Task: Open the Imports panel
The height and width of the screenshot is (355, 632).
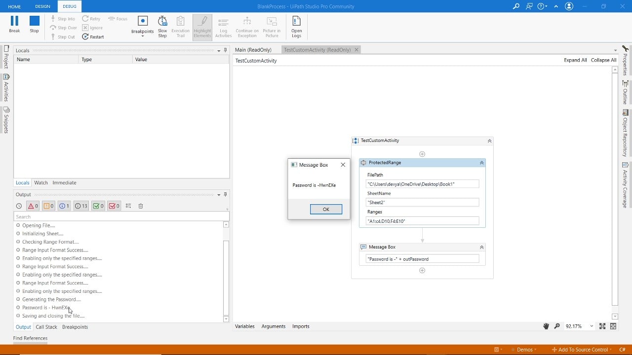Action: pos(301,326)
